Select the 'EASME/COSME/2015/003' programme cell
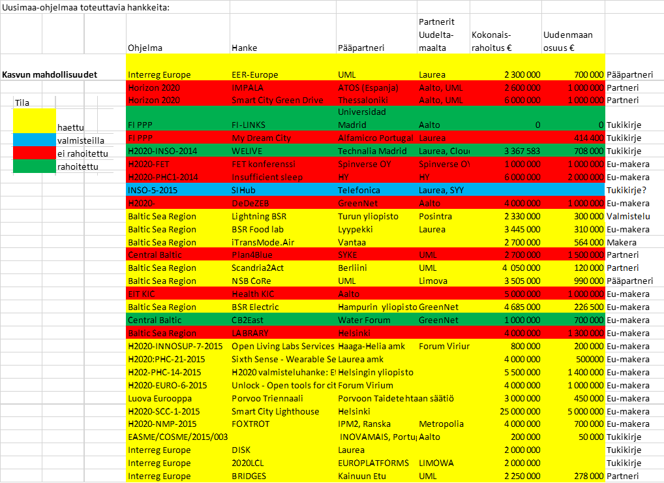The image size is (664, 483). (178, 437)
